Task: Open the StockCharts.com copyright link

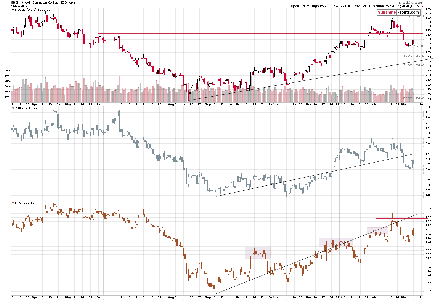Action: (411, 2)
